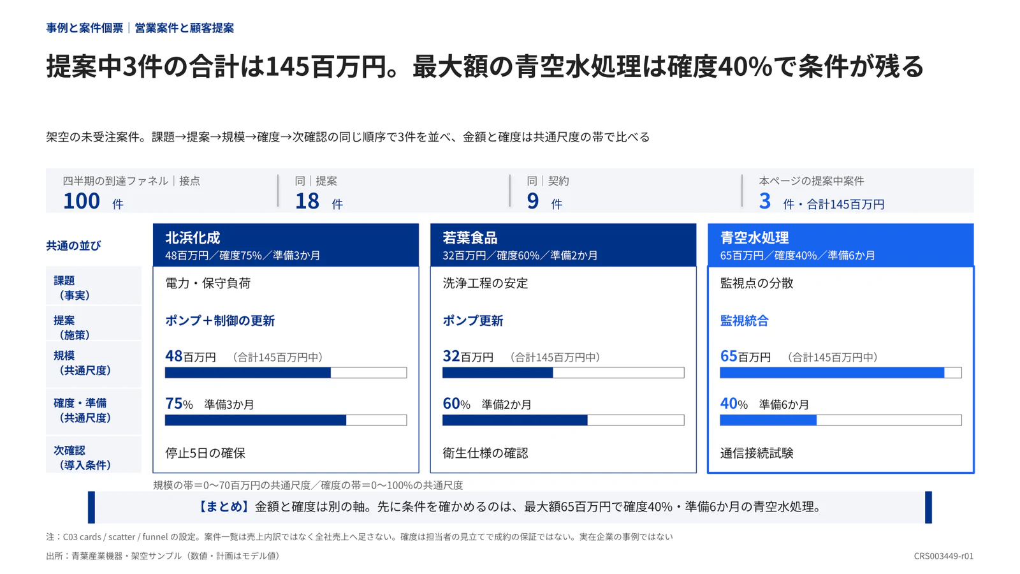
Task: Click the 監視点の分散 issue text
Action: click(757, 283)
